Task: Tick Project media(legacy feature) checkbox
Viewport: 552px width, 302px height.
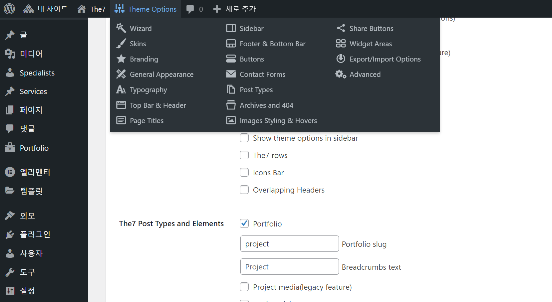Action: coord(244,287)
